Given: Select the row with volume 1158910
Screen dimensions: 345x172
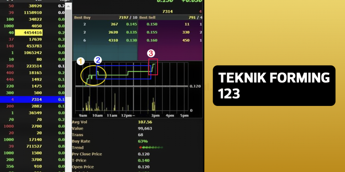Looking at the screenshot, I should pos(33,13).
